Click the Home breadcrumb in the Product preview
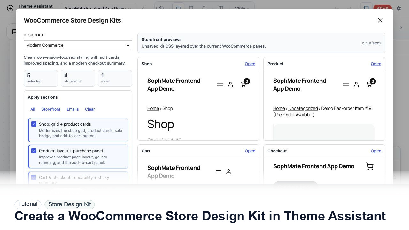Viewport: 409px width, 230px height. [279, 108]
